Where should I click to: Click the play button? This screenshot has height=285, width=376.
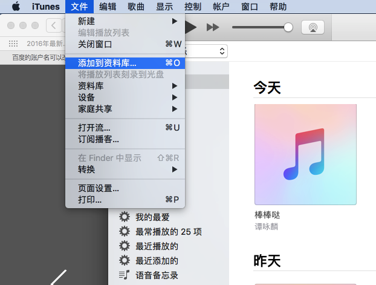click(191, 27)
